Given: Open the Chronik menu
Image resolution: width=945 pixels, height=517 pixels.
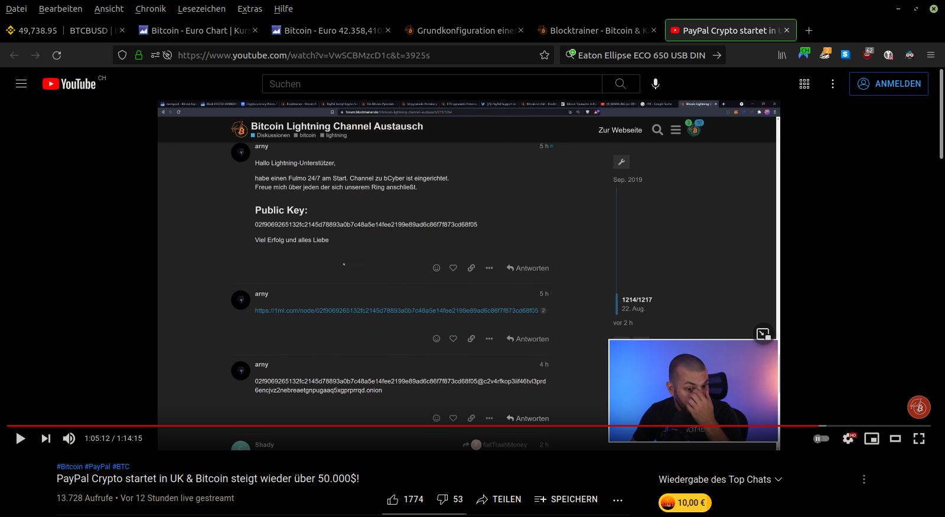Looking at the screenshot, I should (x=151, y=9).
